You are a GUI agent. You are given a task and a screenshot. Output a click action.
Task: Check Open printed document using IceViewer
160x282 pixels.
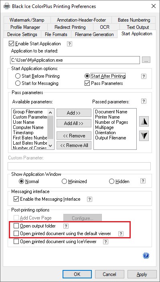pyautogui.click(x=16, y=242)
